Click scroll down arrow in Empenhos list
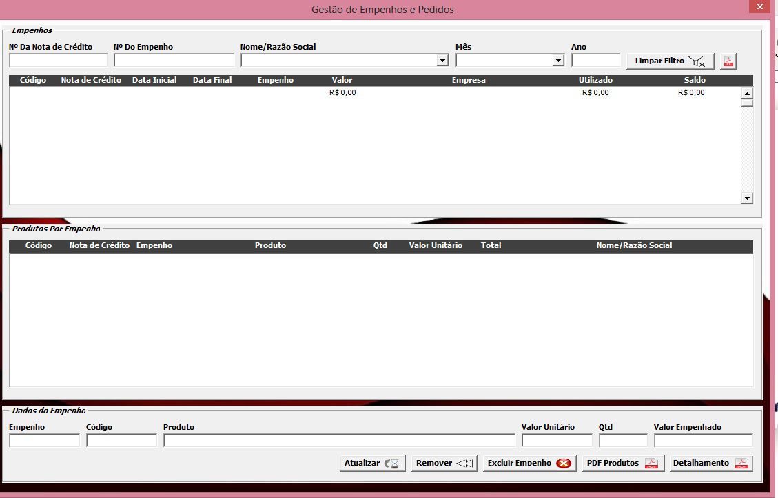The image size is (778, 498). [747, 198]
